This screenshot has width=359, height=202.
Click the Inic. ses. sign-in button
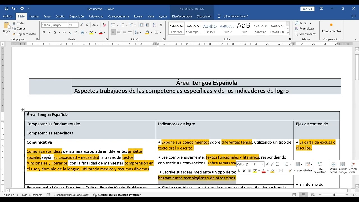point(307,9)
